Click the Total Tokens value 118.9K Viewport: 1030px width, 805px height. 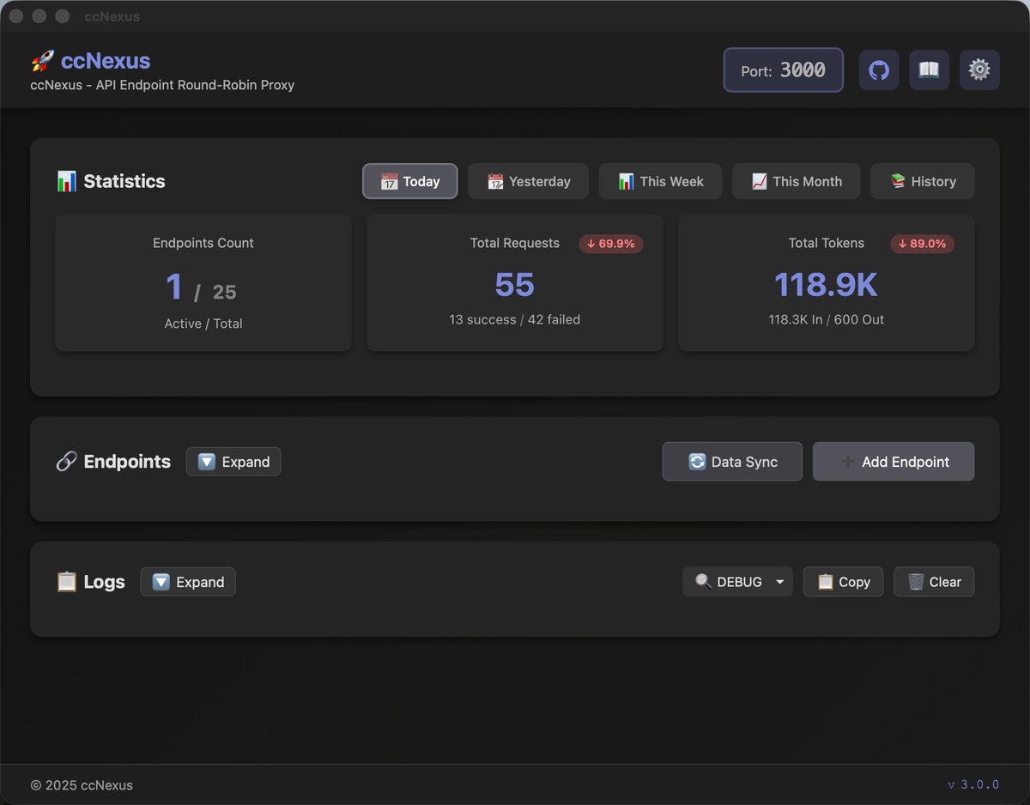tap(827, 285)
